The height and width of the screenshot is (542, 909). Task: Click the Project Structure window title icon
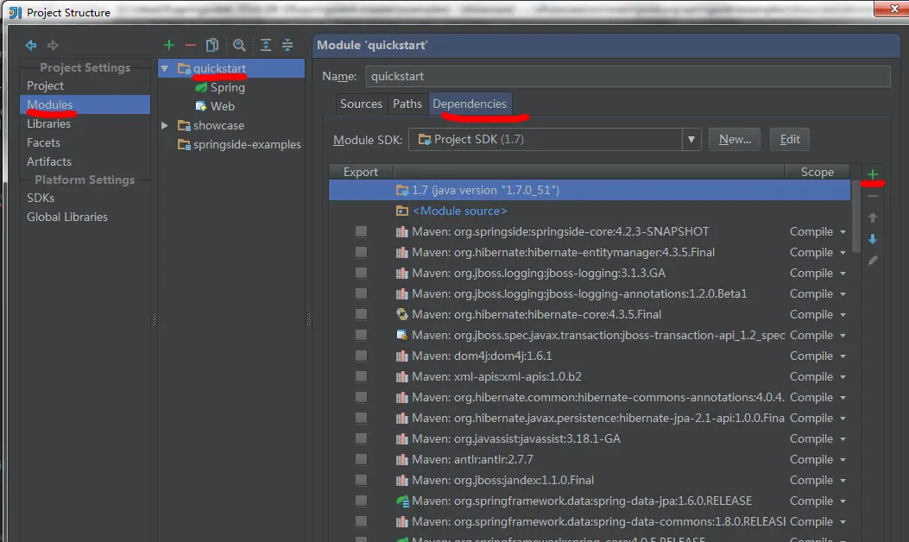coord(15,12)
